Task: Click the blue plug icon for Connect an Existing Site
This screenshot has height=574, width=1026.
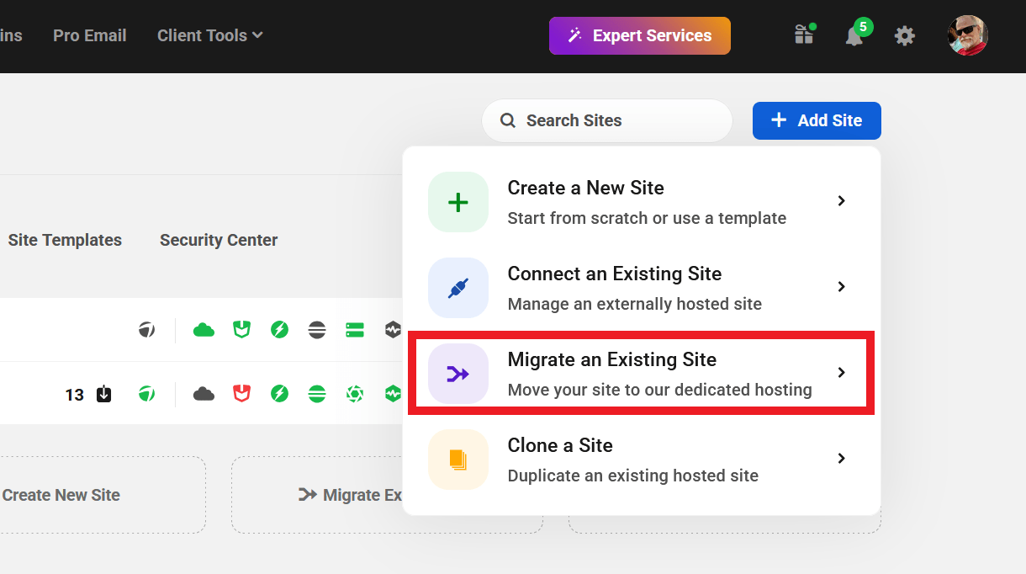Action: (x=457, y=288)
